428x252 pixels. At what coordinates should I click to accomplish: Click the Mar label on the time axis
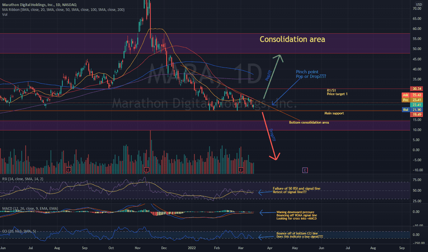(x=241, y=248)
